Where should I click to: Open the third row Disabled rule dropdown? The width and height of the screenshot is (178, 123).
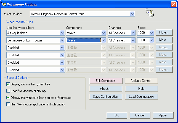(x=62, y=48)
